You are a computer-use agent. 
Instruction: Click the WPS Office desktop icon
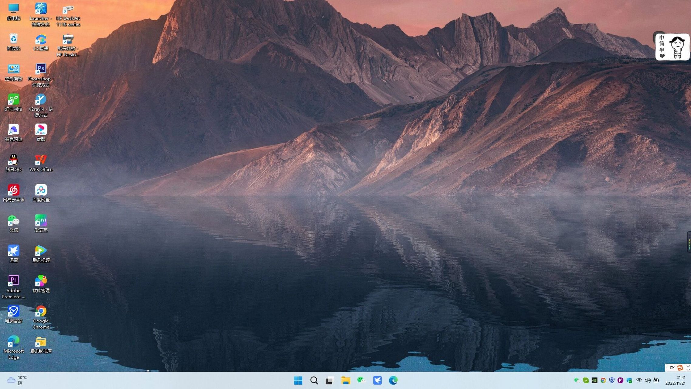point(41,160)
